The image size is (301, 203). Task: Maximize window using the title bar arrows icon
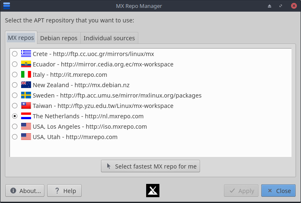tap(281, 6)
